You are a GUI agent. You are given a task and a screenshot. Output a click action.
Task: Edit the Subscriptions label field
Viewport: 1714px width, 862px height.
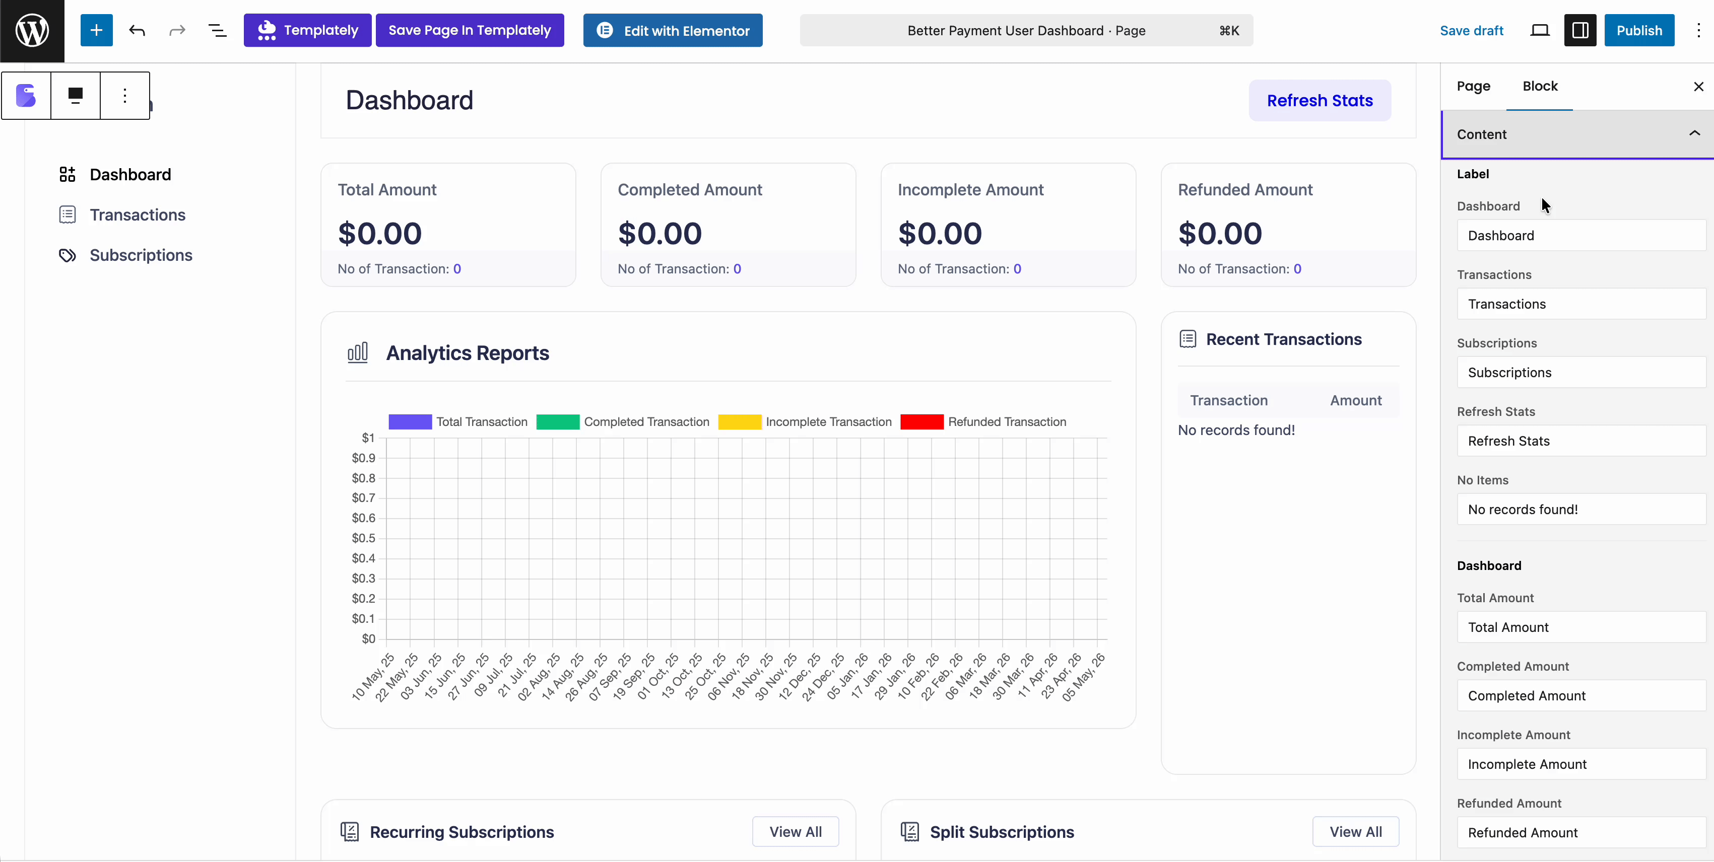[1581, 373]
